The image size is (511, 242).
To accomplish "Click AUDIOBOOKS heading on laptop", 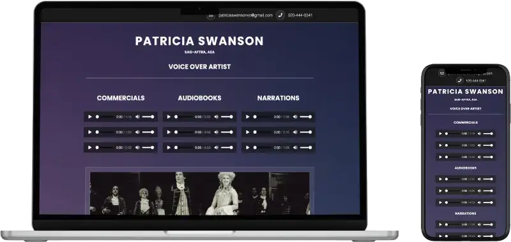I will pyautogui.click(x=199, y=98).
